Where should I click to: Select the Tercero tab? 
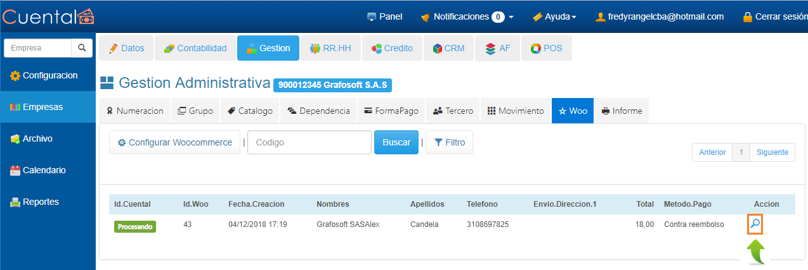coord(453,111)
